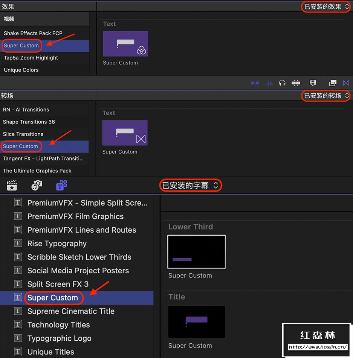The width and height of the screenshot is (353, 358).
Task: Click the T icon beside Split Screen FX 3
Action: (x=18, y=284)
